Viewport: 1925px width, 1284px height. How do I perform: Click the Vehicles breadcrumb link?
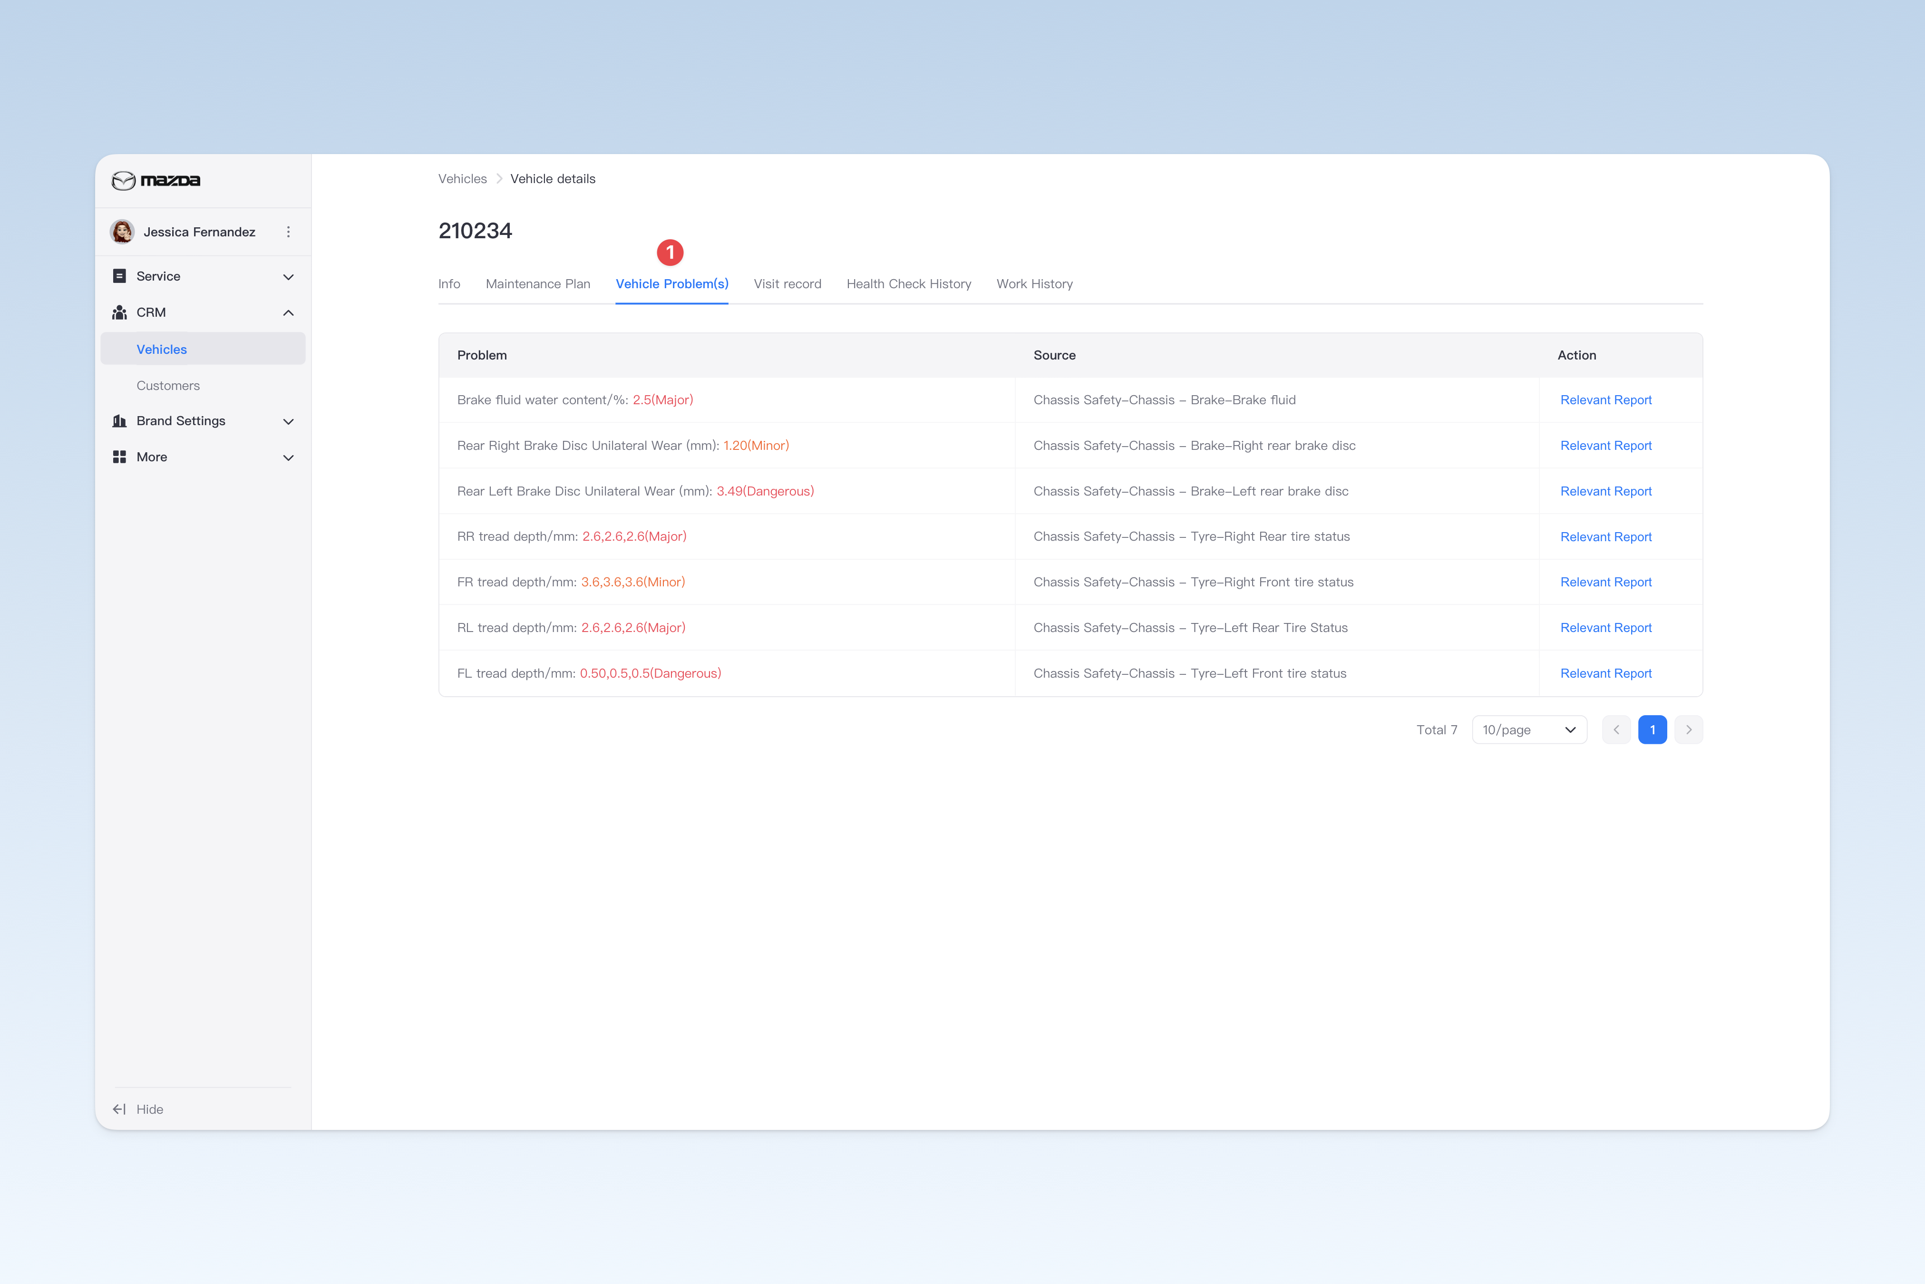(463, 178)
